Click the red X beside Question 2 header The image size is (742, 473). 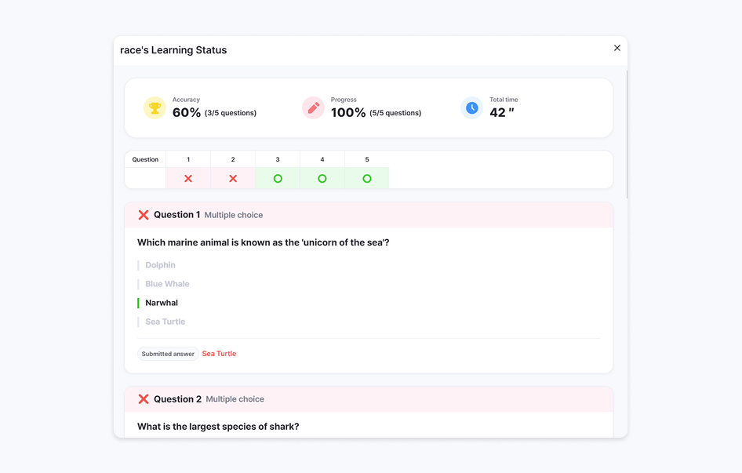coord(144,399)
